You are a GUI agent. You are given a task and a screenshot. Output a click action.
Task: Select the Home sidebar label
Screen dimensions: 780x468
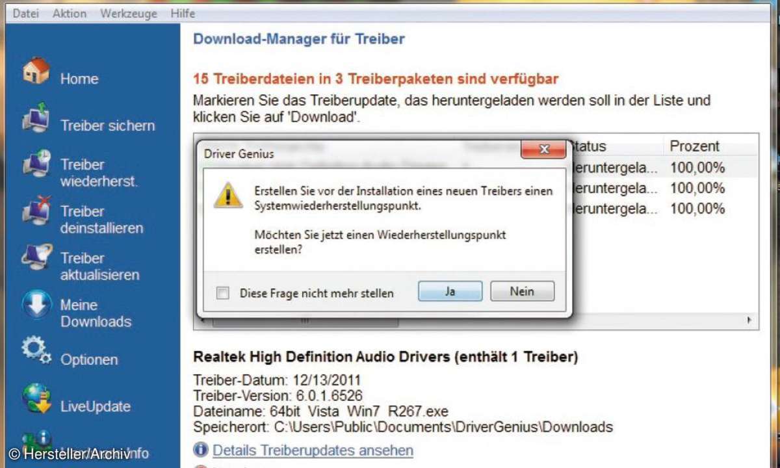[79, 79]
